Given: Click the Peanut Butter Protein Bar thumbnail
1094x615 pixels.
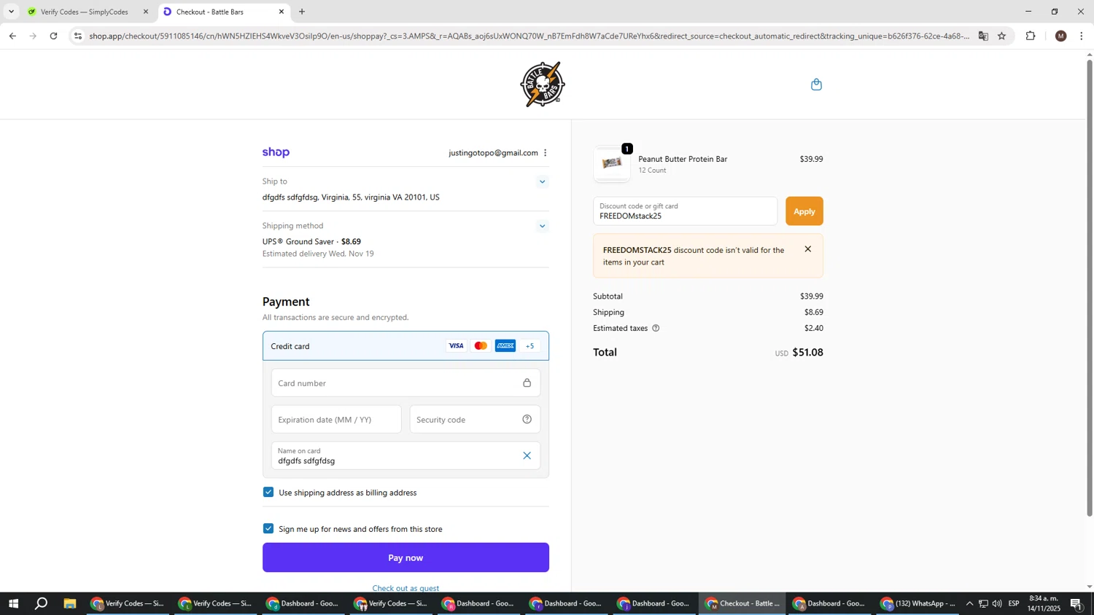Looking at the screenshot, I should click(x=611, y=164).
